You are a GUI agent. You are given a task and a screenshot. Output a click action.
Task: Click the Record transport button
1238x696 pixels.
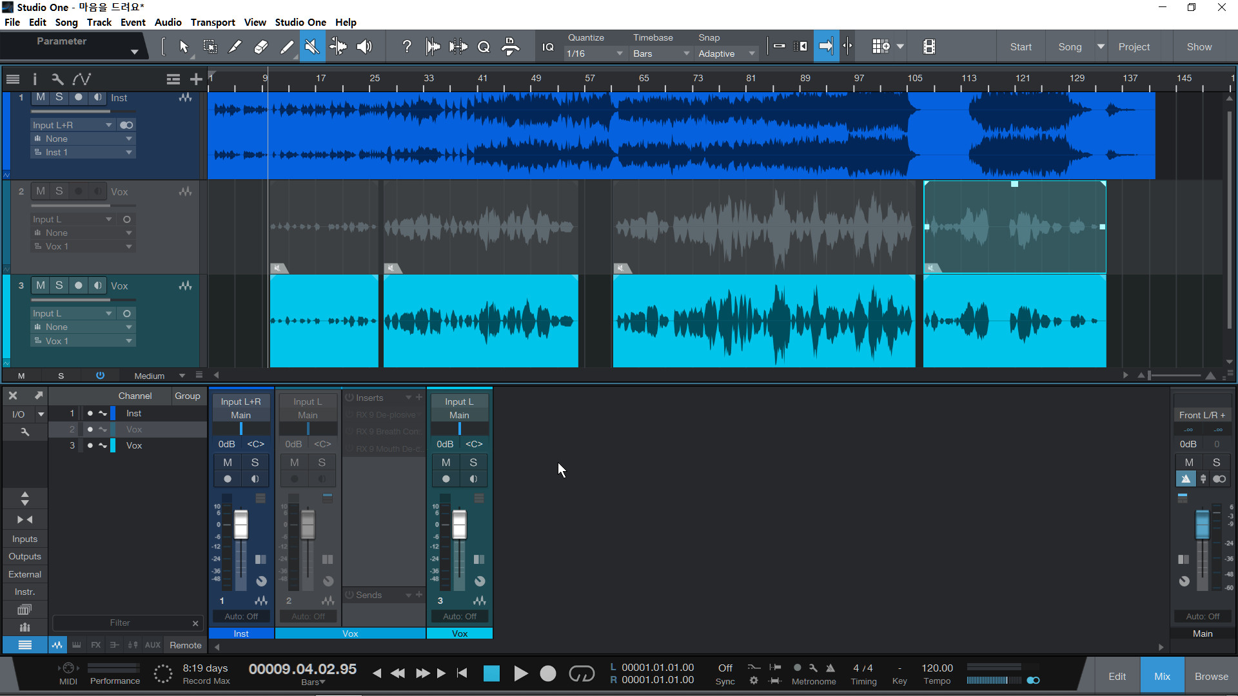547,674
